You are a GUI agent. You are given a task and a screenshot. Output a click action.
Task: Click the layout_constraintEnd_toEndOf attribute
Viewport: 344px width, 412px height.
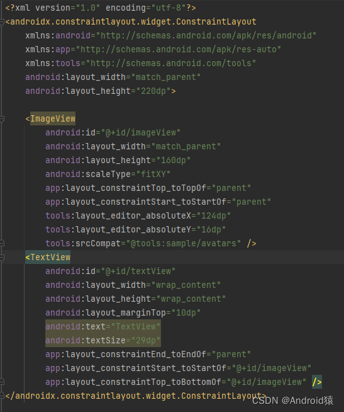point(148,355)
